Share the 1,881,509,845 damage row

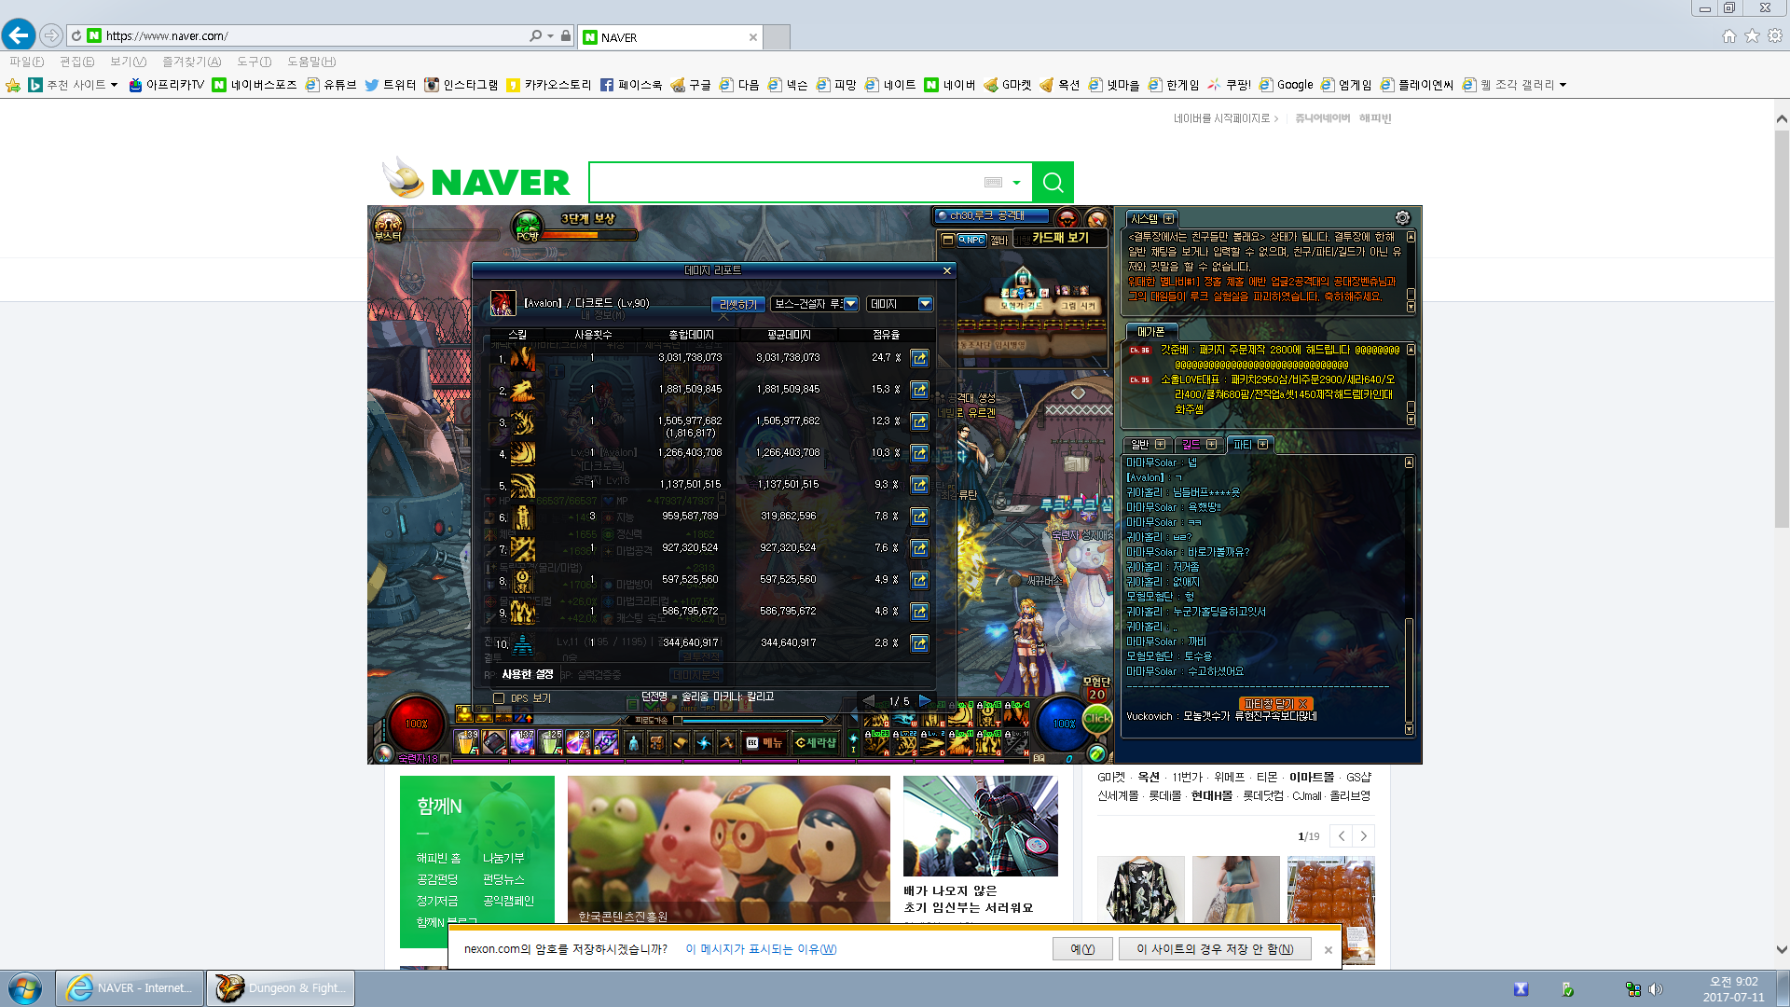(919, 390)
